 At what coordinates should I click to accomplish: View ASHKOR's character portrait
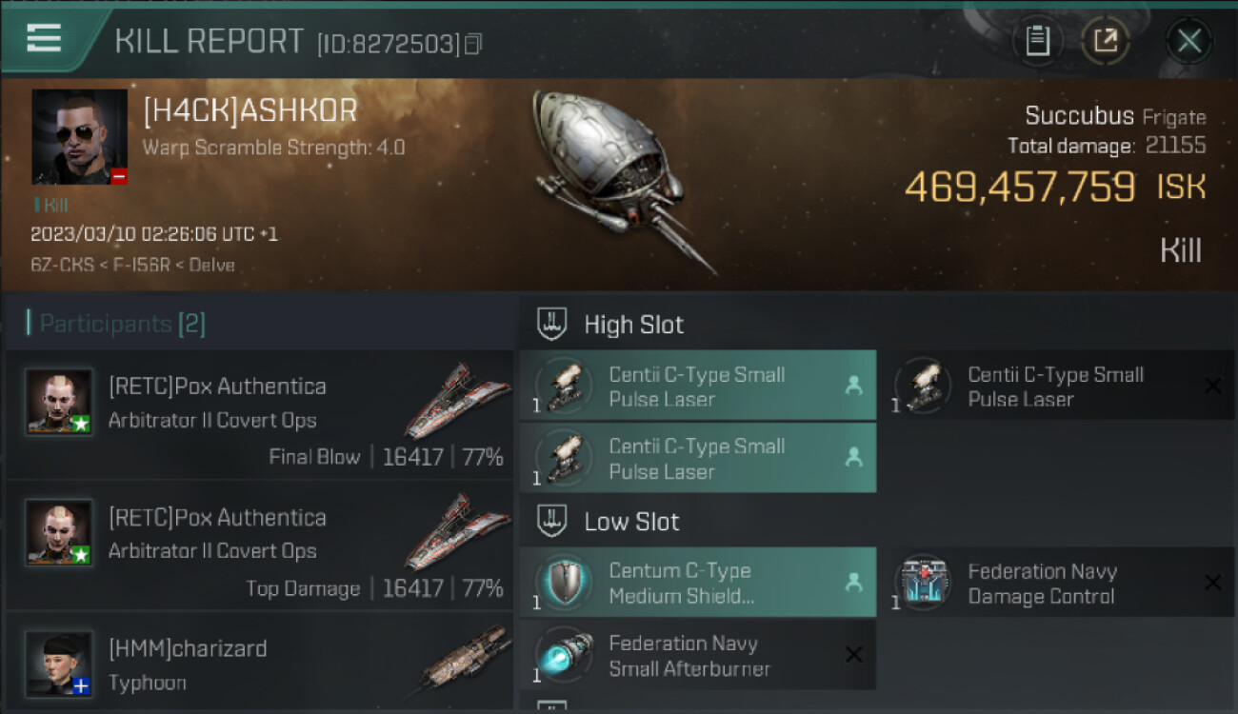pos(79,136)
